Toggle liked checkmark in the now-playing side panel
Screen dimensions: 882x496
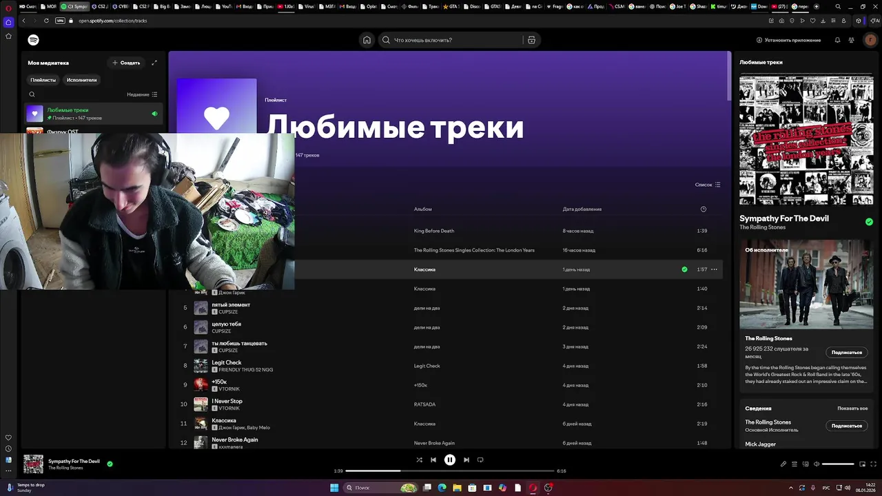coord(869,222)
